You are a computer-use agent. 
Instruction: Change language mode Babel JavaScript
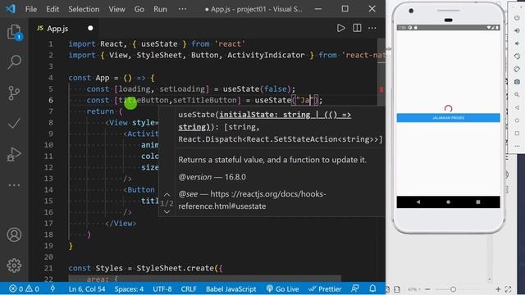pyautogui.click(x=231, y=288)
